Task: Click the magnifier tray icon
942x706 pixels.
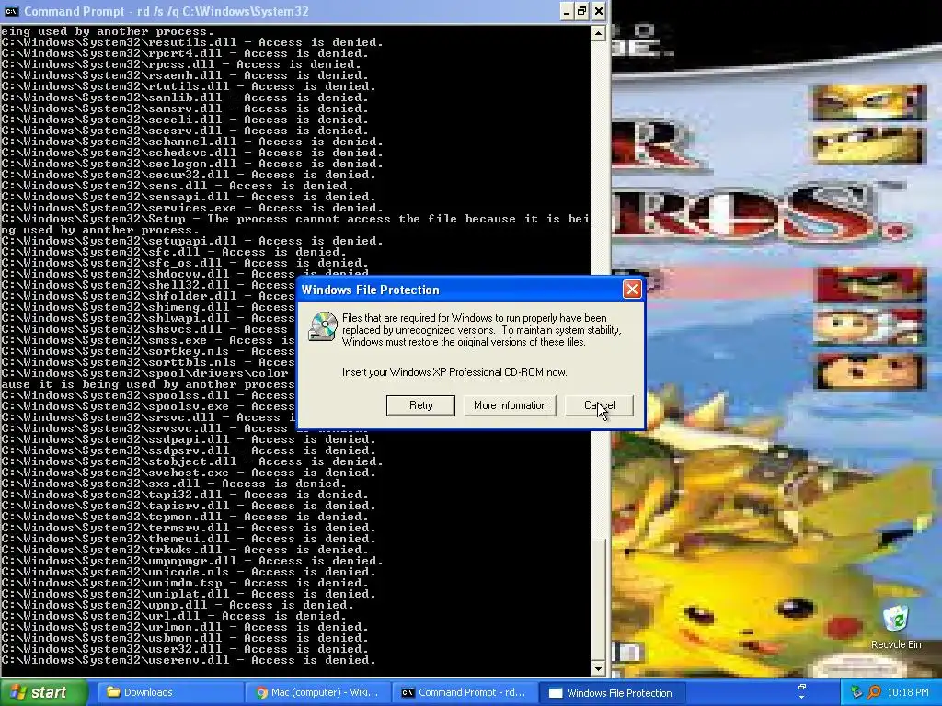Action: click(874, 692)
